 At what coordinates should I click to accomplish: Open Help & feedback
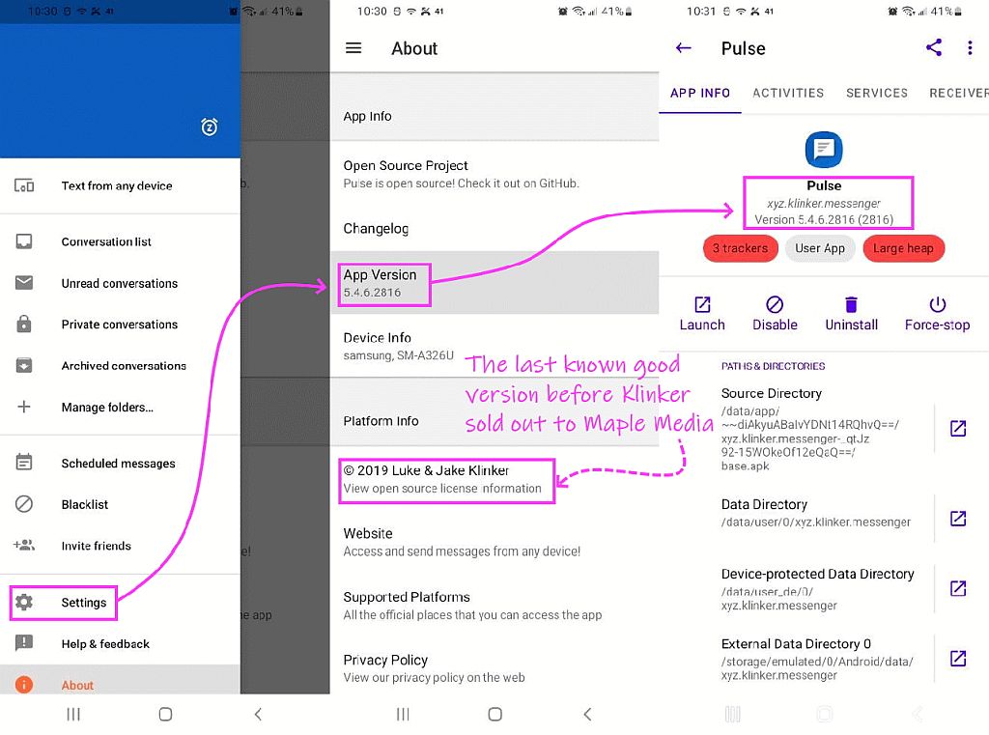click(120, 643)
